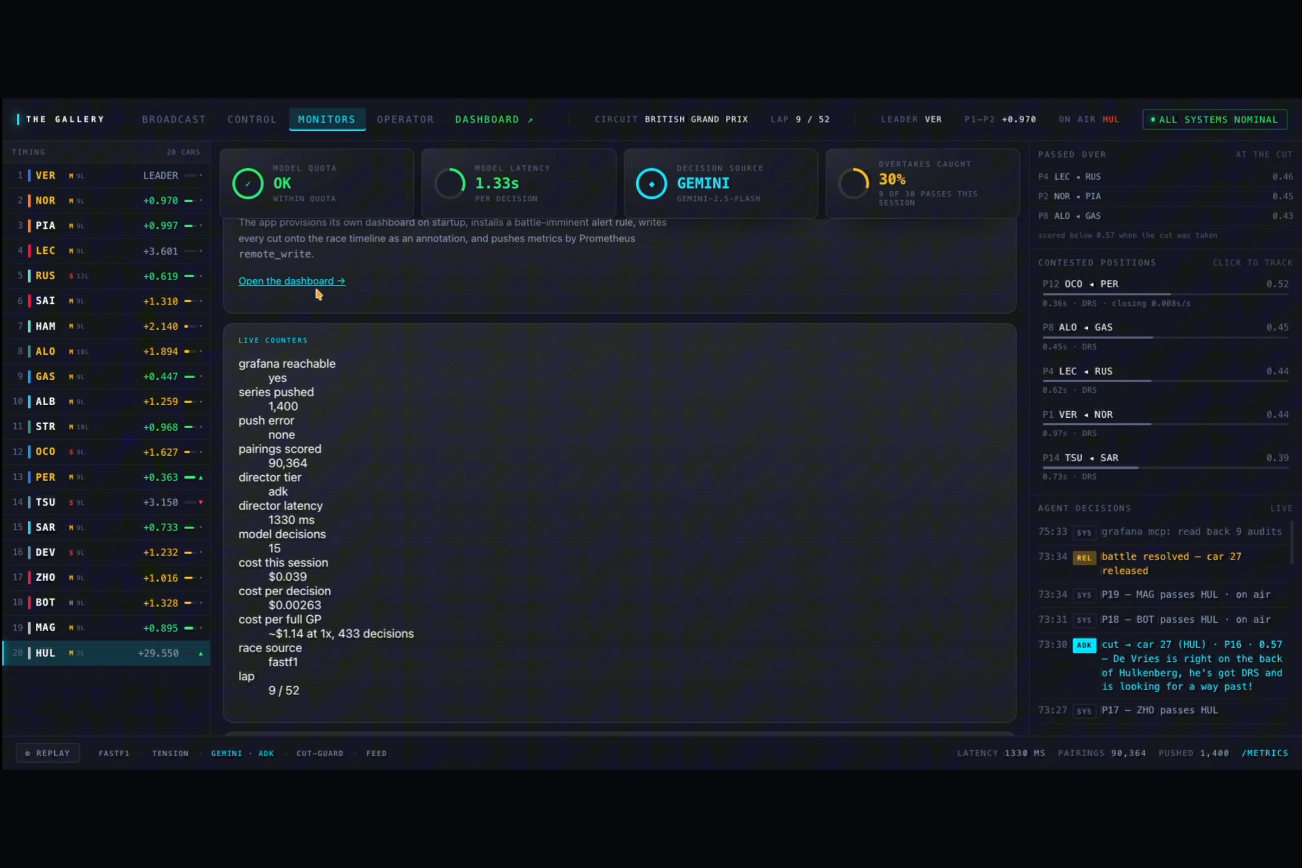Track the P14 TSU vs SAR contested position
Viewport: 1302px width, 868px height.
point(1165,466)
